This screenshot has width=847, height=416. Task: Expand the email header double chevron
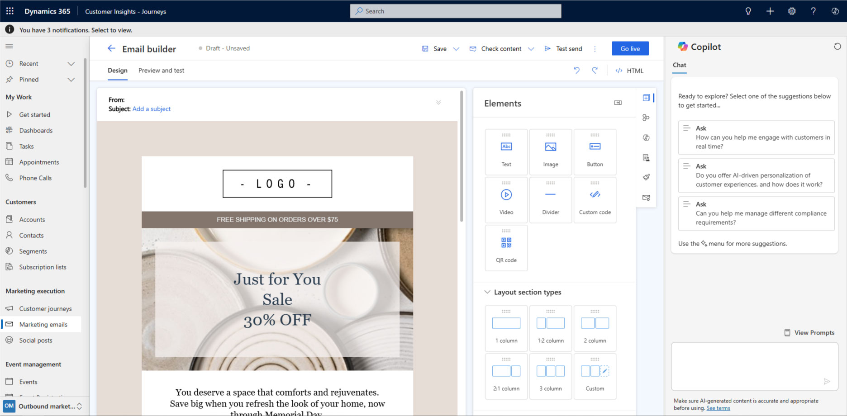pos(438,103)
